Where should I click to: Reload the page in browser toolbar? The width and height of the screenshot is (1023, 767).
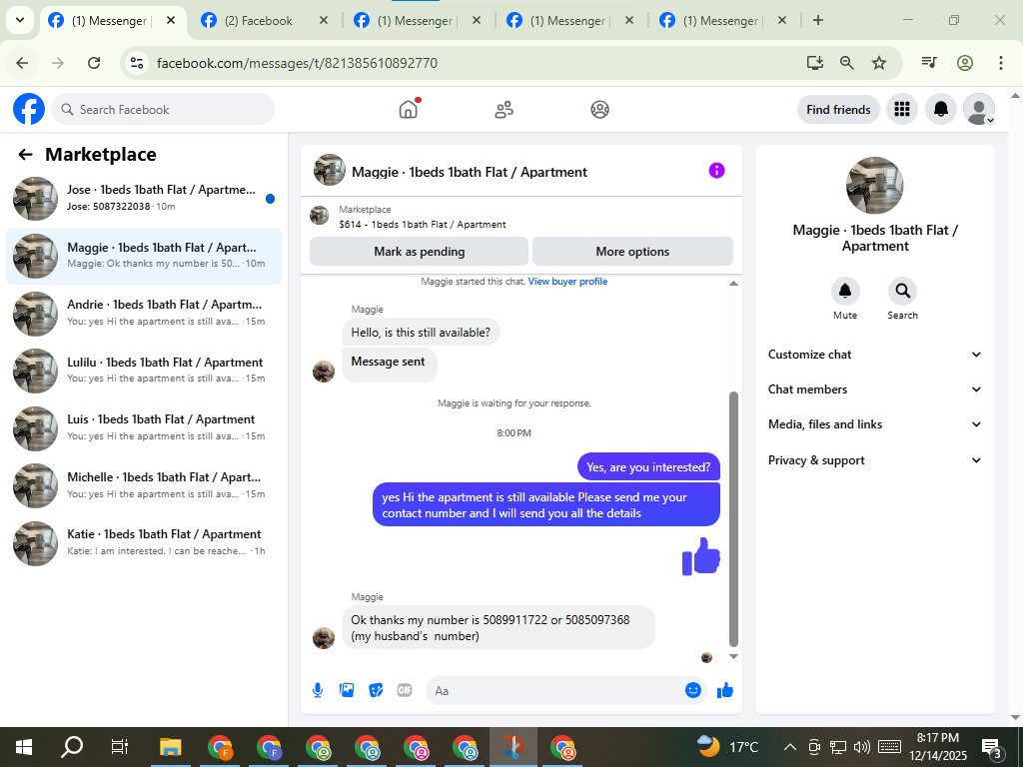(94, 63)
